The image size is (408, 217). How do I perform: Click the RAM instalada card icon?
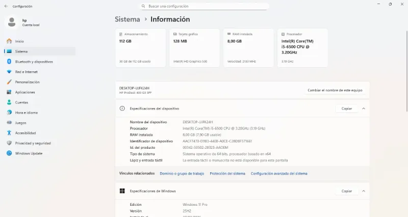click(x=229, y=34)
